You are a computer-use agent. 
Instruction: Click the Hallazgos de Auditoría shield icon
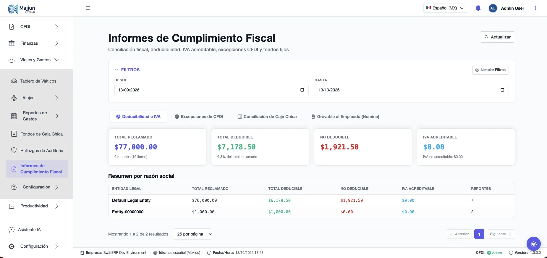tap(14, 151)
